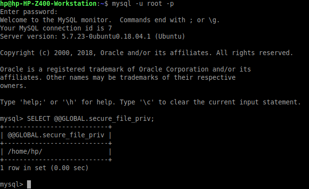Image resolution: width=309 pixels, height=189 pixels.
Task: Click the 'owners.' word
Action: pos(13,86)
